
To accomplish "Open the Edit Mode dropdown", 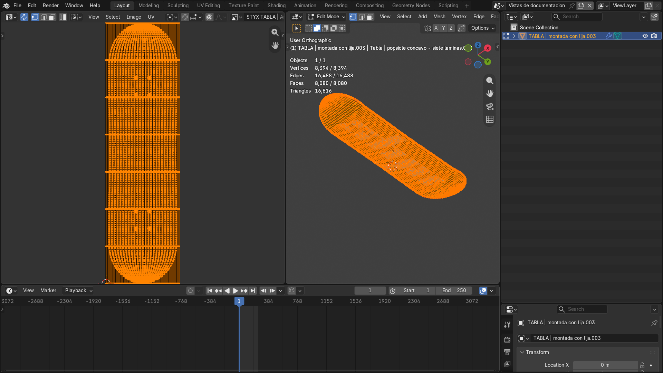I will click(326, 17).
